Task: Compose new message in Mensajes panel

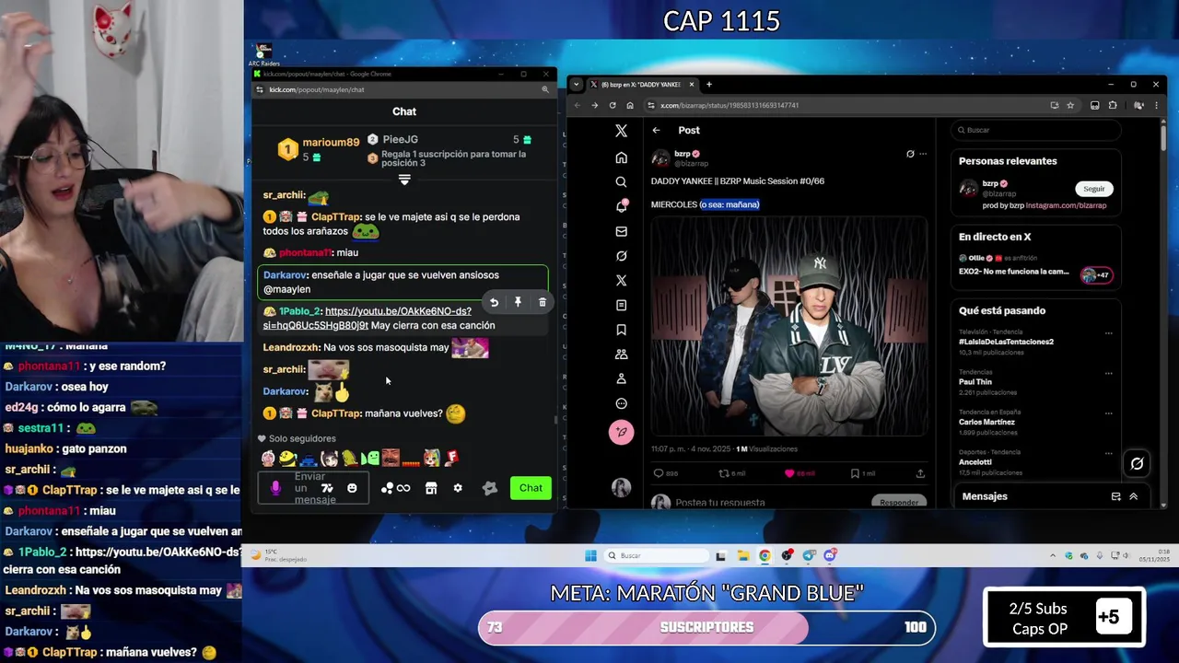Action: point(1115,496)
